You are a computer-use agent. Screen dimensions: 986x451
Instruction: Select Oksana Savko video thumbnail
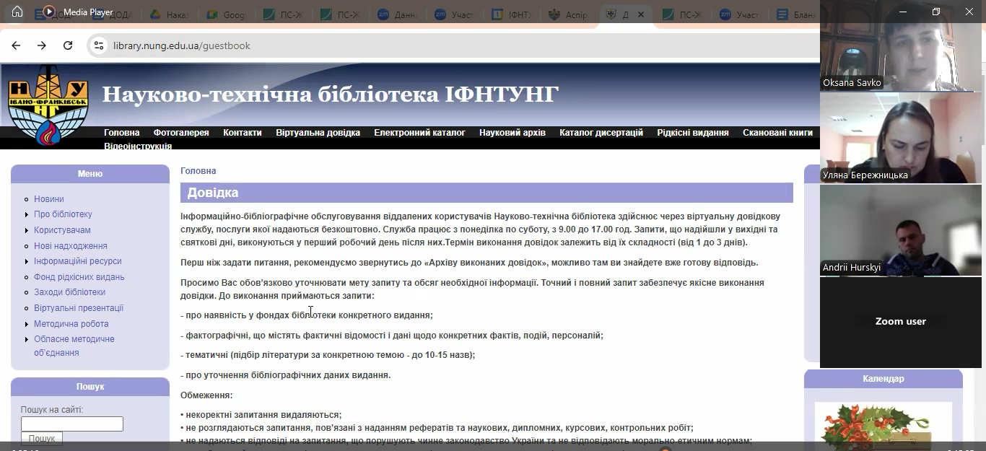(x=901, y=46)
